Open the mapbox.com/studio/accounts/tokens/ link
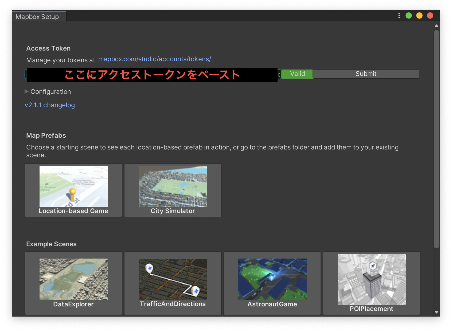 click(x=155, y=59)
